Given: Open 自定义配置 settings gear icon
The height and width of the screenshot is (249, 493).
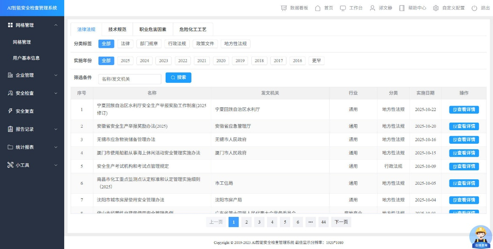Looking at the screenshot, I should [436, 8].
